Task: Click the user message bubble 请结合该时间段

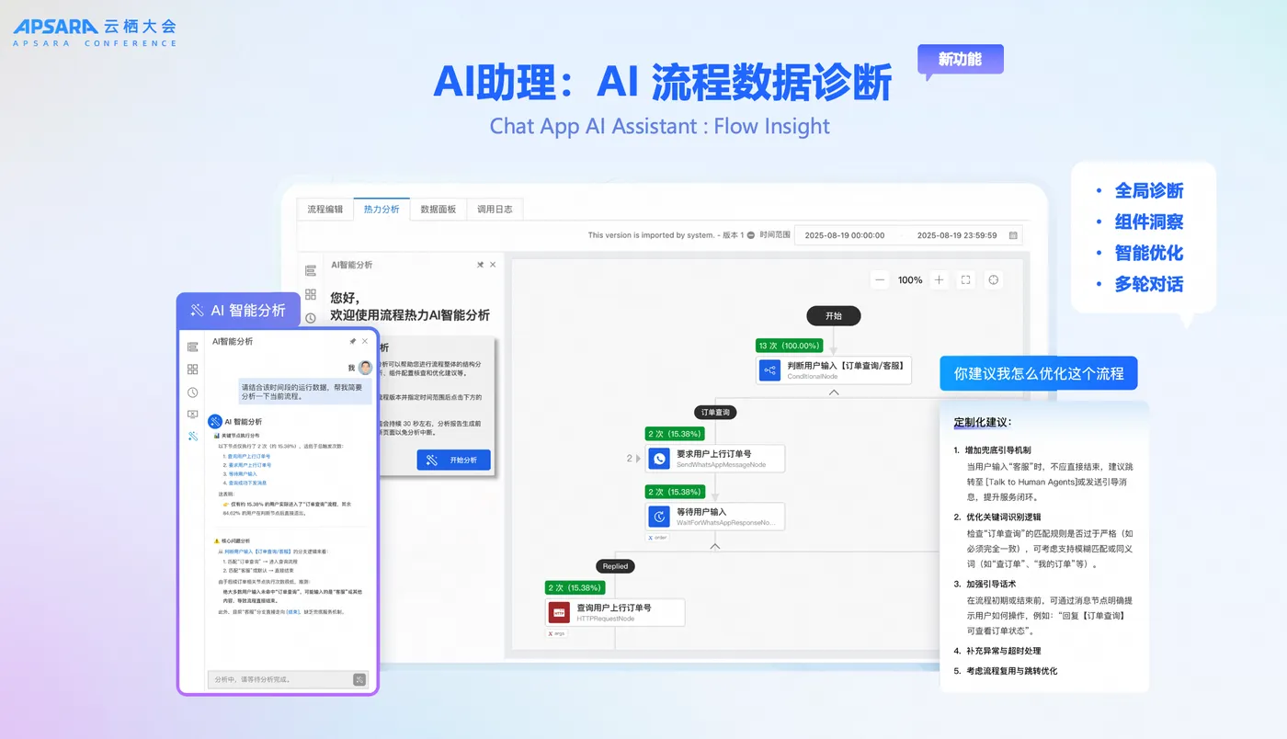Action: 306,392
